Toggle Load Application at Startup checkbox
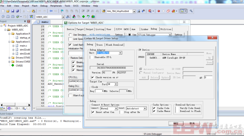The height and width of the screenshot is (136, 244). click(70, 45)
